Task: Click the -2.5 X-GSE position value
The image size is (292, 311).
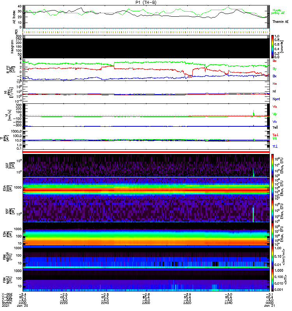Action: 64,294
